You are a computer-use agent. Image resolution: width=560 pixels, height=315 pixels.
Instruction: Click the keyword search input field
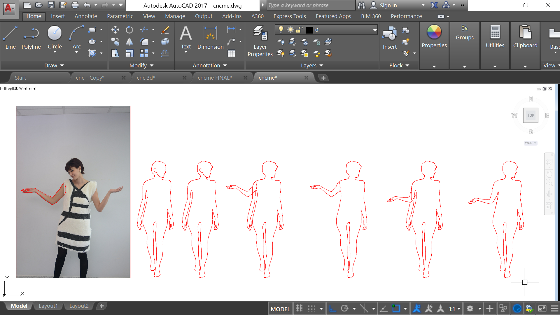(x=311, y=5)
